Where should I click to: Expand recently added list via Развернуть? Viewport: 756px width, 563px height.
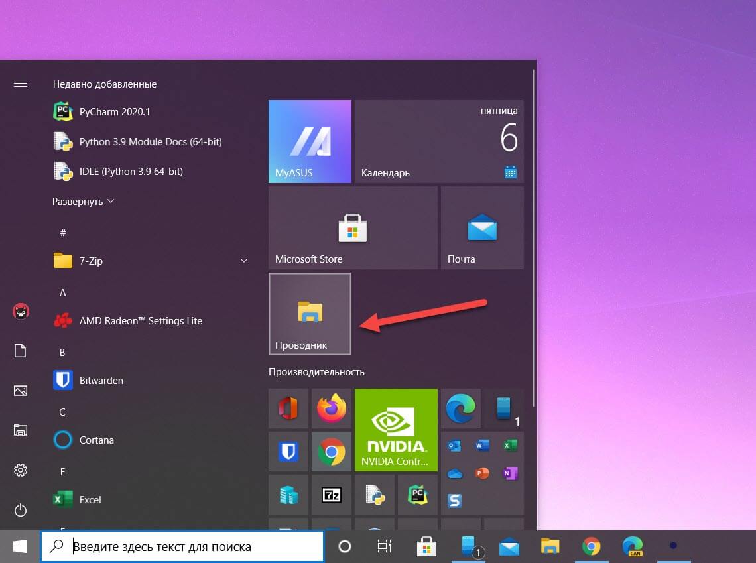click(x=83, y=202)
